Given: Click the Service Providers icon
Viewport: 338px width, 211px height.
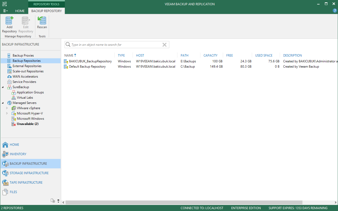Looking at the screenshot, I should [9, 82].
